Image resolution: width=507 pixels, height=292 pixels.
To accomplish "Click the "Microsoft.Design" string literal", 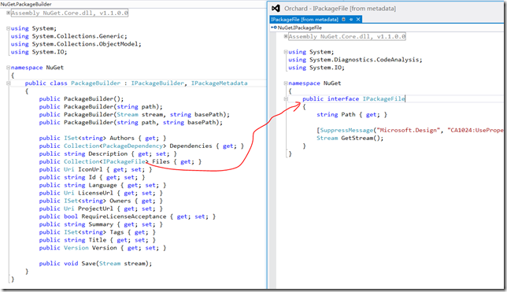I will 409,131.
